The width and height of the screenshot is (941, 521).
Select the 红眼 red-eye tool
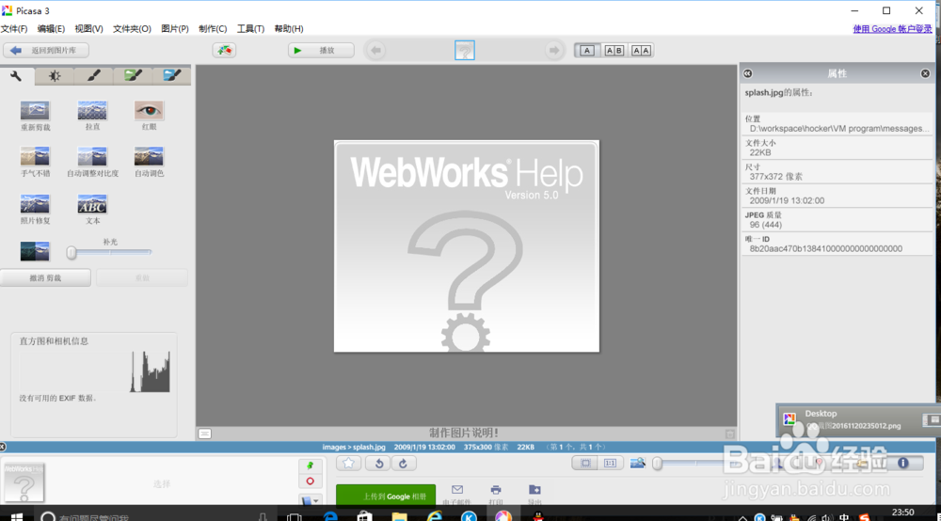point(149,115)
